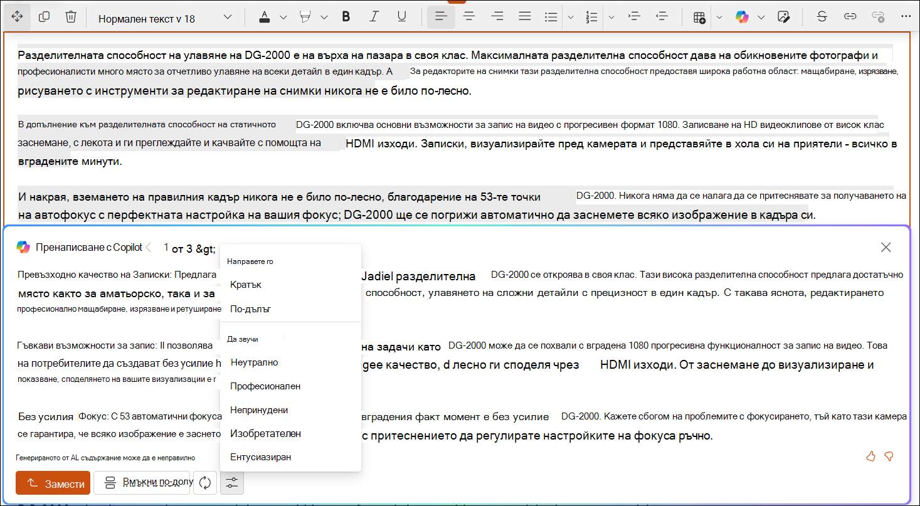Image resolution: width=920 pixels, height=506 pixels.
Task: Click the rewrite text starting Без усилия
Action: click(462, 426)
